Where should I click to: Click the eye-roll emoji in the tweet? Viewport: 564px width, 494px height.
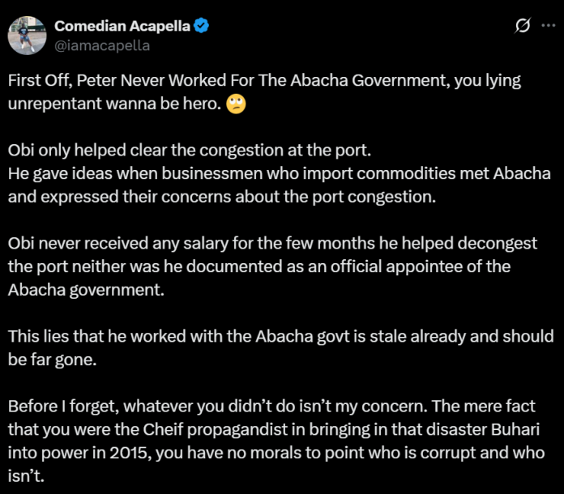click(x=236, y=104)
